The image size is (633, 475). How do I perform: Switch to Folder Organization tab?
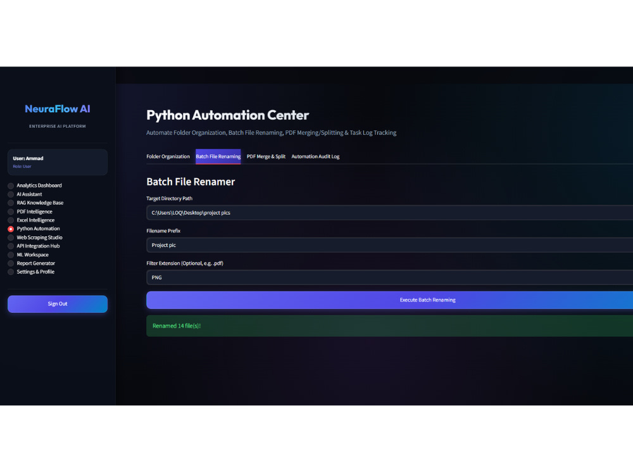[168, 156]
